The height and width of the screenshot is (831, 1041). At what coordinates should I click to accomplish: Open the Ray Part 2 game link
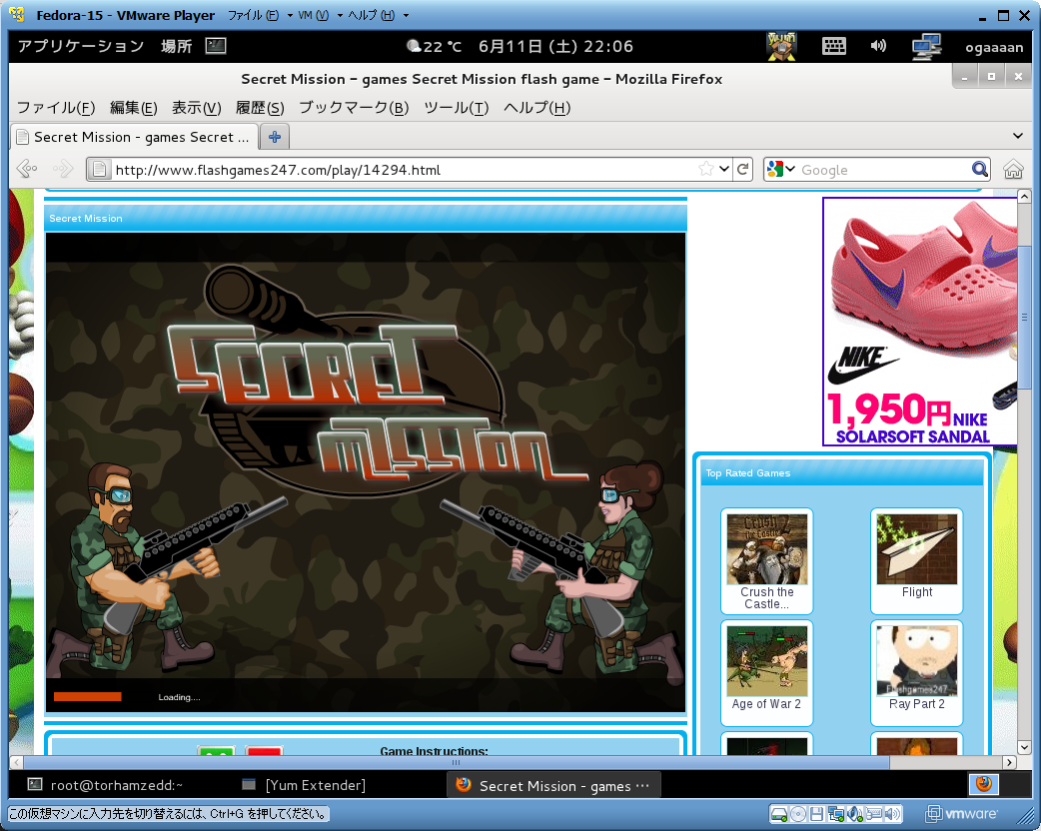916,703
